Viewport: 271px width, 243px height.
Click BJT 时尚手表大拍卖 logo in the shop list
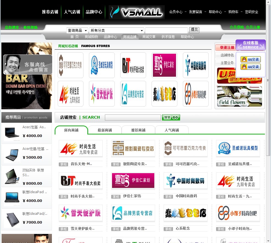point(81,181)
